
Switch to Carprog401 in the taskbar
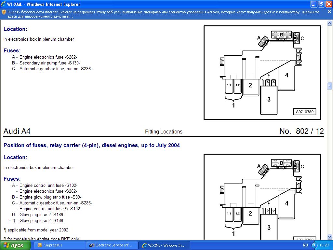(60, 245)
